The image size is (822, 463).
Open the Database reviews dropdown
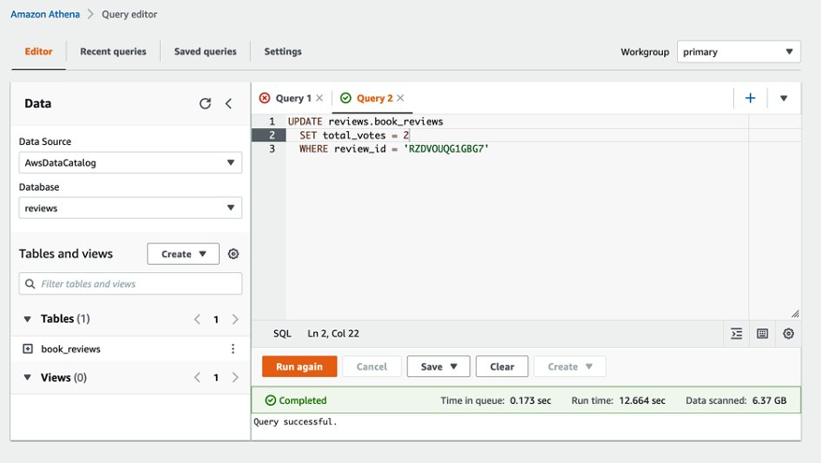131,208
